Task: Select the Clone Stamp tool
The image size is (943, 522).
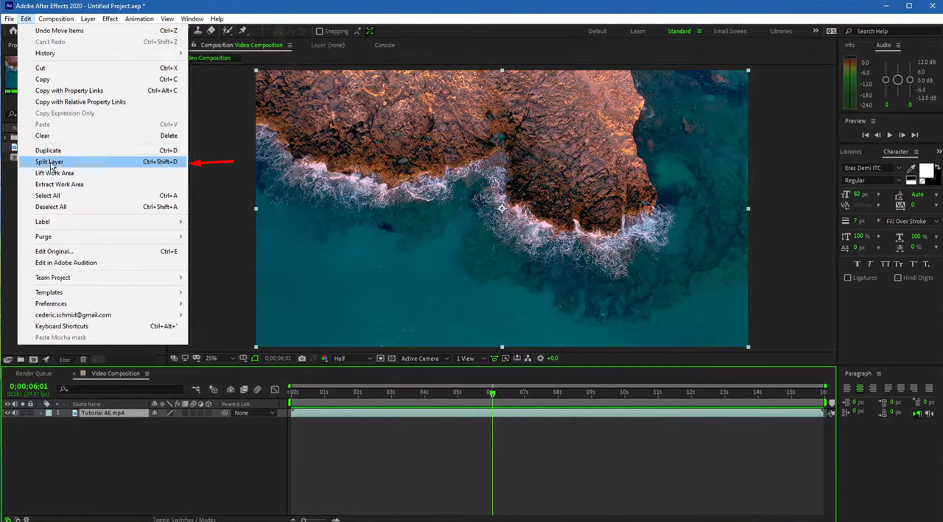Action: click(198, 31)
